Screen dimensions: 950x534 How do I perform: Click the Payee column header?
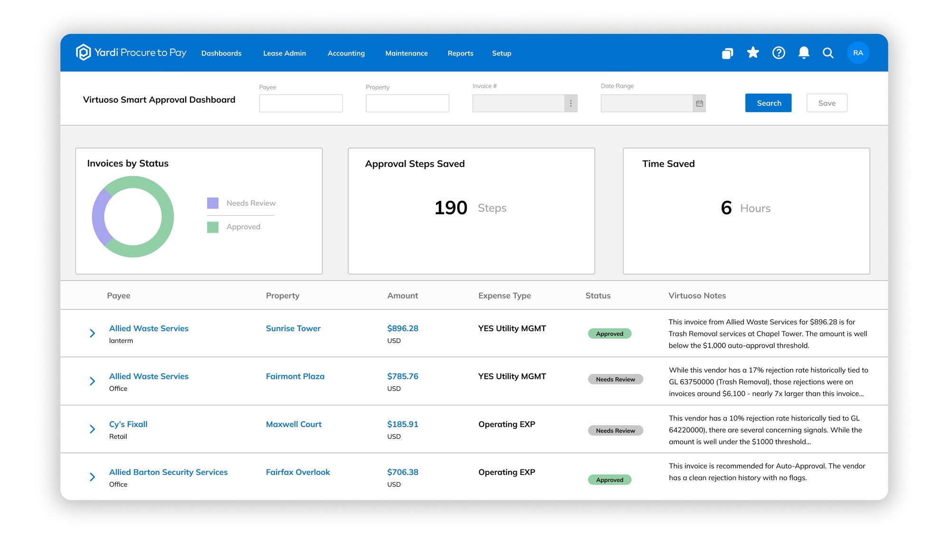[x=119, y=296]
